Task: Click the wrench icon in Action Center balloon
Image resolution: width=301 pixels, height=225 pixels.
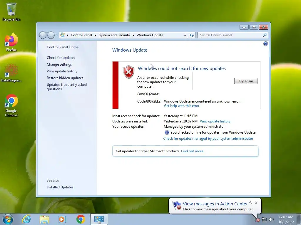Action: (x=251, y=203)
